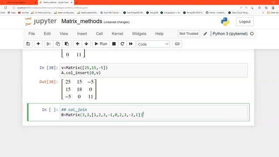Screen dimensions: 279x157
Task: Open the Other favorites folder
Action: tap(273, 13)
